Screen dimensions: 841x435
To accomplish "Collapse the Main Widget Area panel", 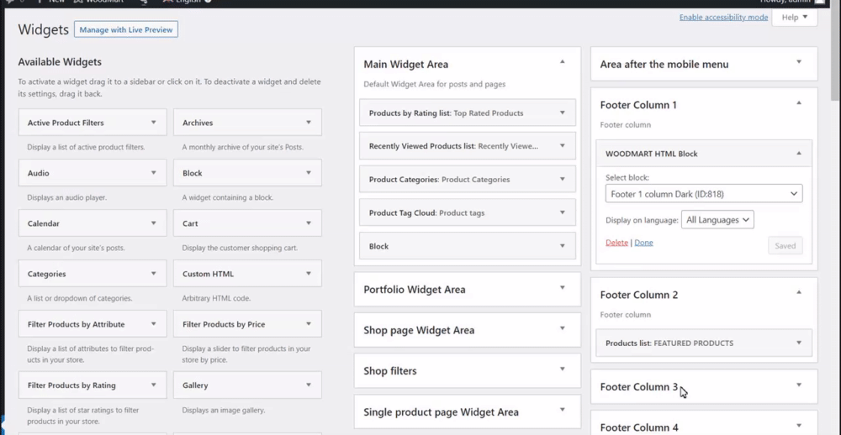I will 563,63.
